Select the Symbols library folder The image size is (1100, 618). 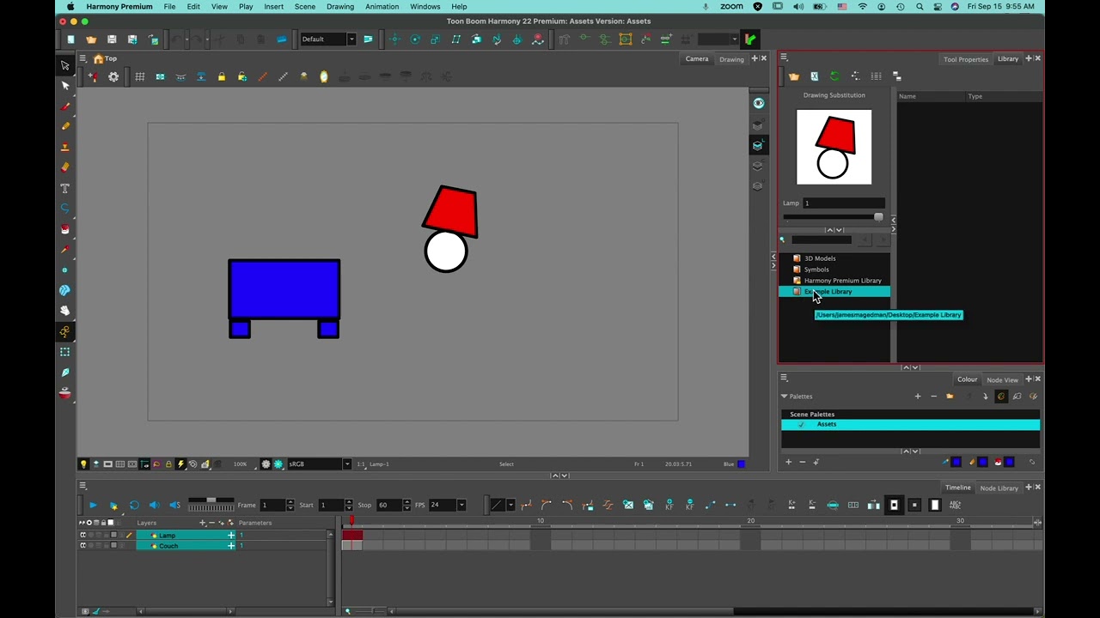pyautogui.click(x=816, y=270)
